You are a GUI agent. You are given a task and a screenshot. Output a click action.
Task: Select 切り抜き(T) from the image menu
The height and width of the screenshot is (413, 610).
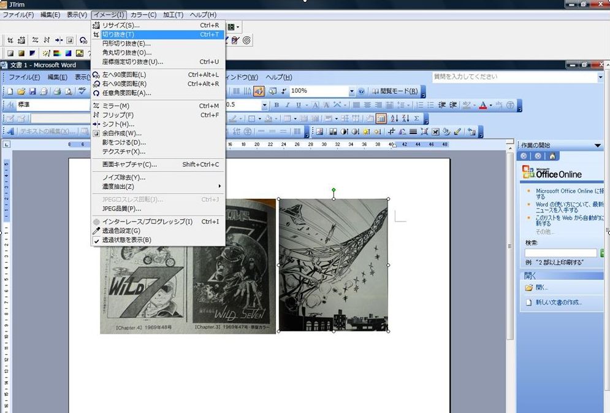point(118,34)
